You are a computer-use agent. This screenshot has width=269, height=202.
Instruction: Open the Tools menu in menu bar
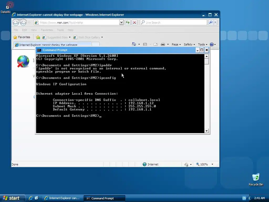tap(60, 30)
